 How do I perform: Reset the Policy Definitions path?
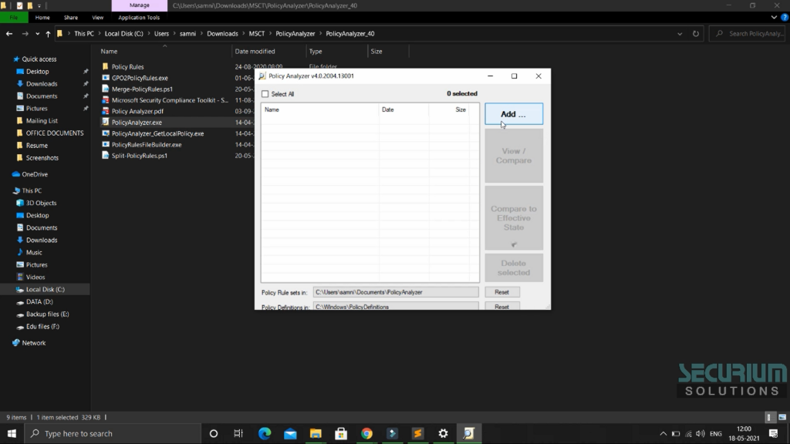coord(501,306)
